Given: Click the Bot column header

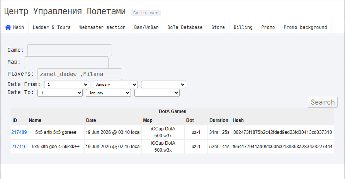Looking at the screenshot, I should coord(190,120).
